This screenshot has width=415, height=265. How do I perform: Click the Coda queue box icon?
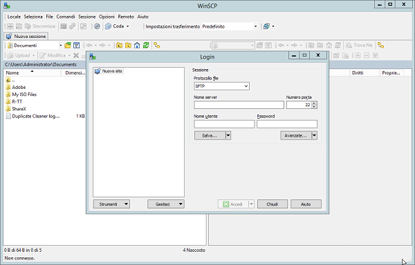point(108,26)
